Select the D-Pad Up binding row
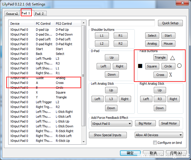Viewport: 191px width, 160px height. click(45, 30)
